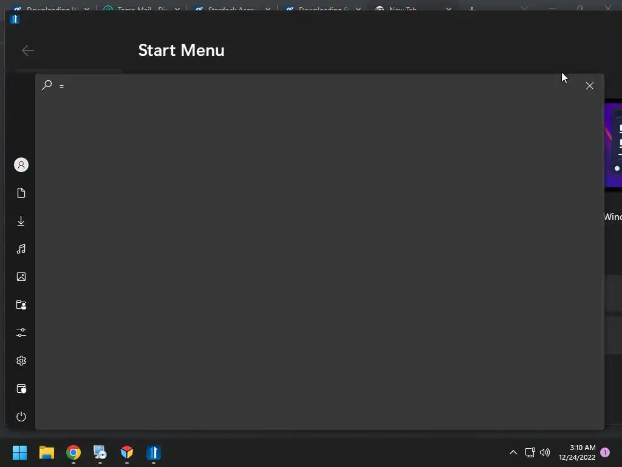Open the control panel sliders icon
Viewport: 622px width, 467px height.
pyautogui.click(x=21, y=333)
